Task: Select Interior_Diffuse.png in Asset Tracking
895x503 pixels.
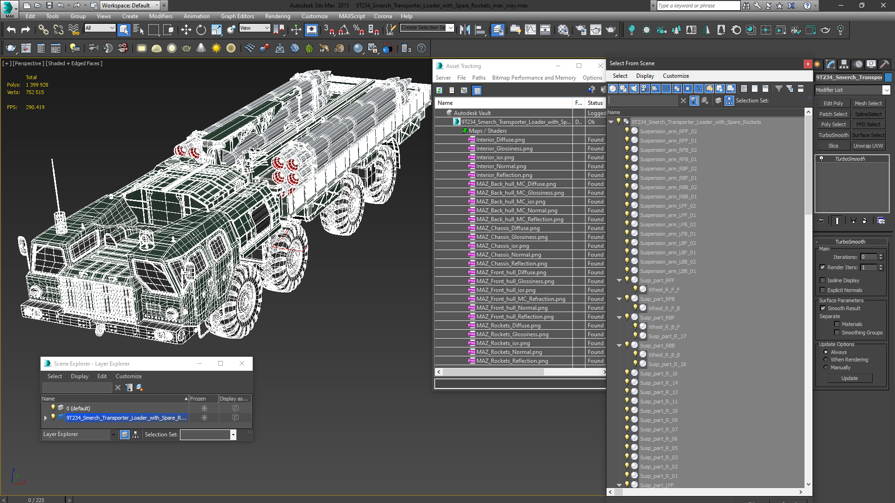Action: pos(500,140)
